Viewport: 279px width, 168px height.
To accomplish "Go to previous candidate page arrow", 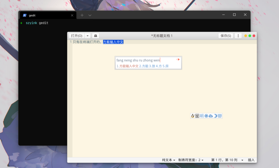I will (x=177, y=59).
